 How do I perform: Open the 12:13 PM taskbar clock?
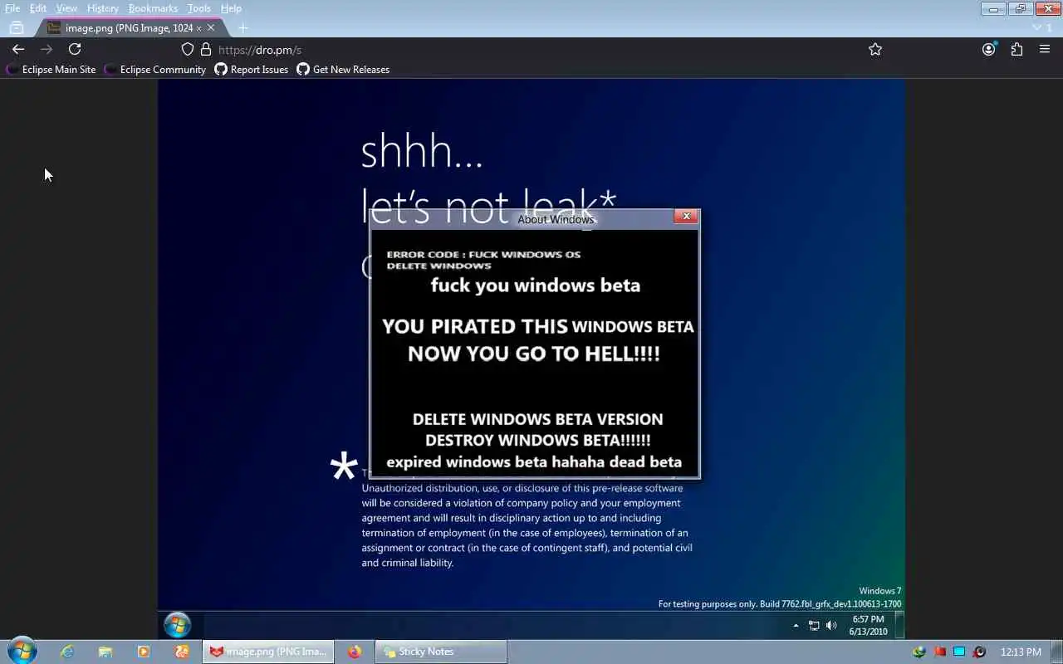click(1021, 652)
